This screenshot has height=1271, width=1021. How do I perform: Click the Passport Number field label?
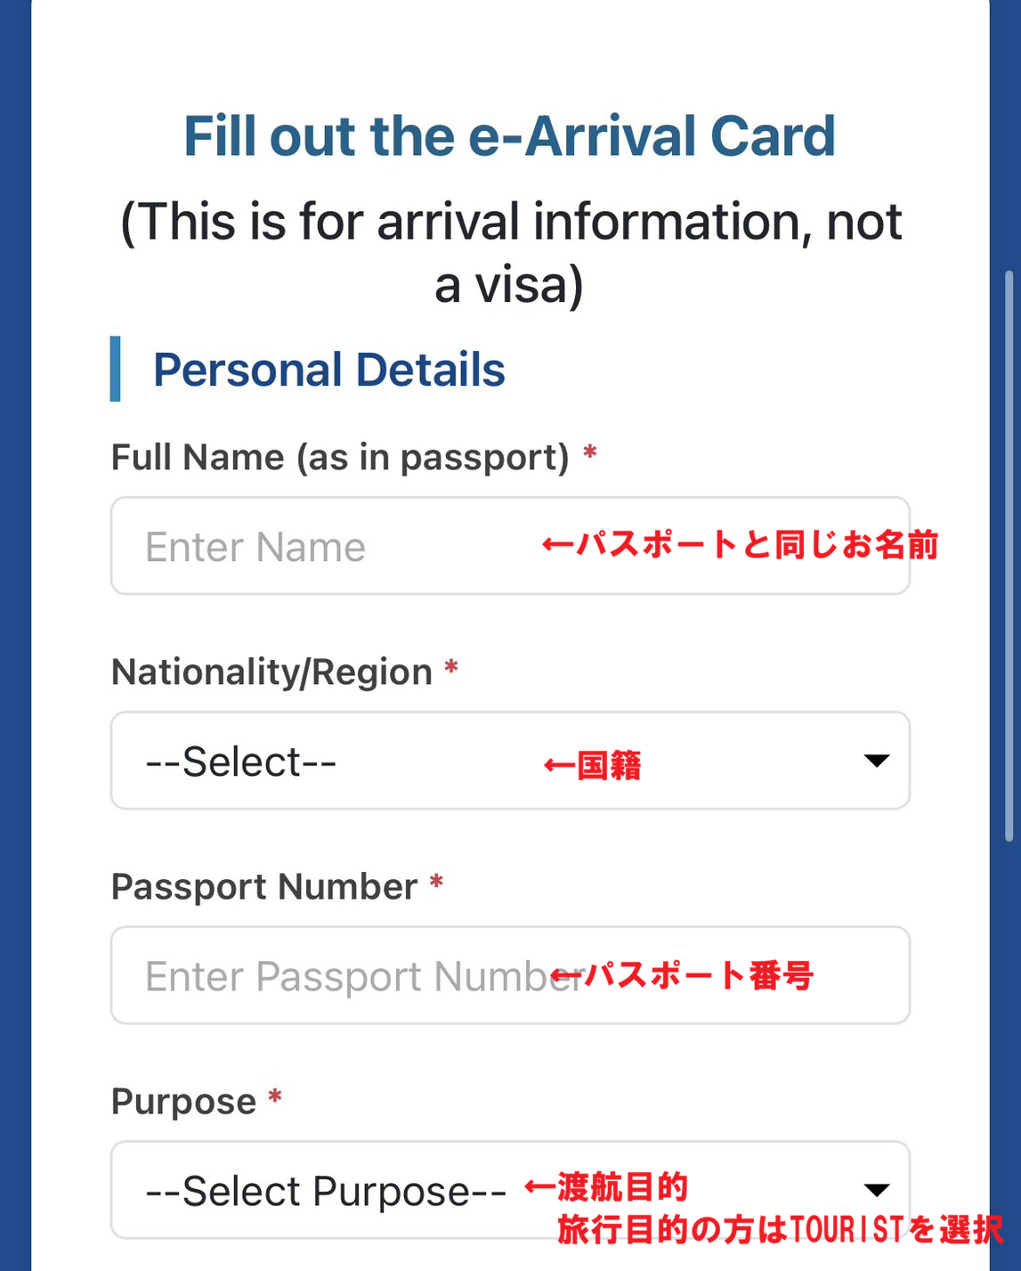pyautogui.click(x=263, y=887)
